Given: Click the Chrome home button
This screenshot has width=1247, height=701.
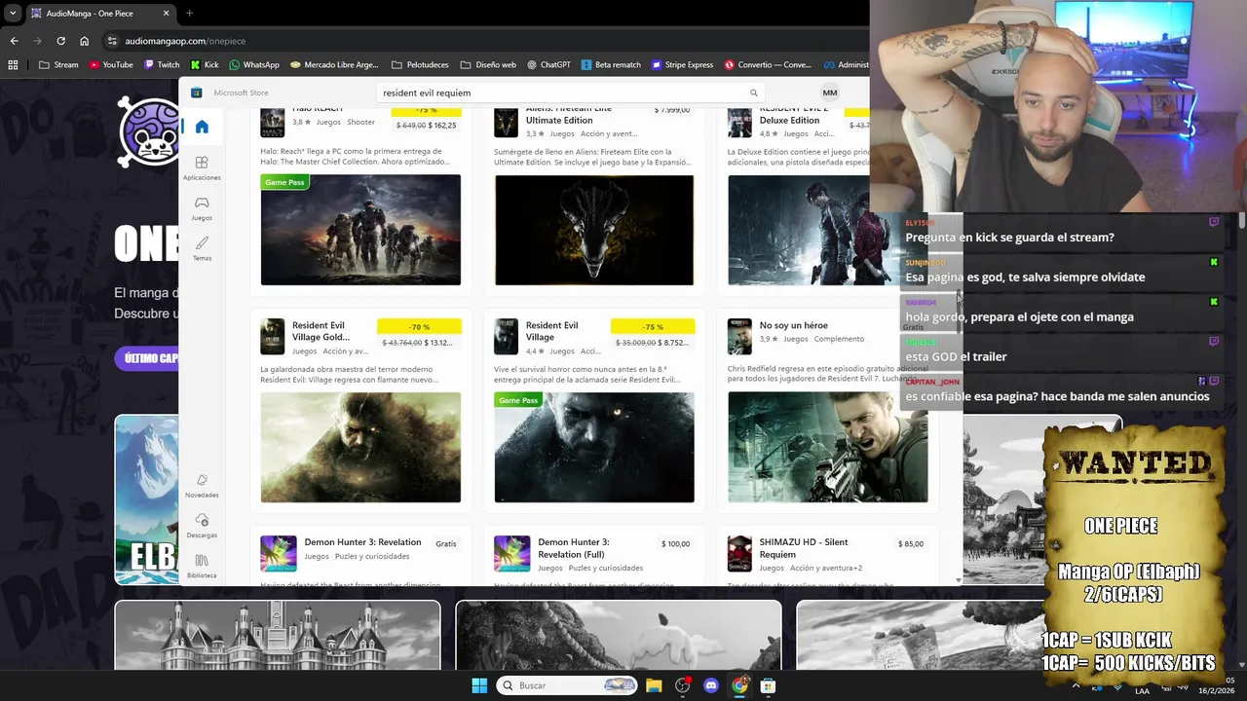Looking at the screenshot, I should (x=84, y=41).
